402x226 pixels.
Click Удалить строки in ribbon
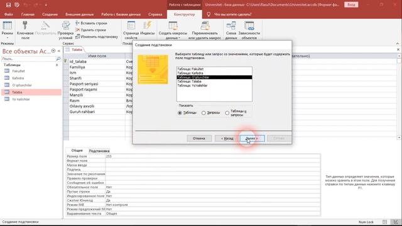(90, 30)
